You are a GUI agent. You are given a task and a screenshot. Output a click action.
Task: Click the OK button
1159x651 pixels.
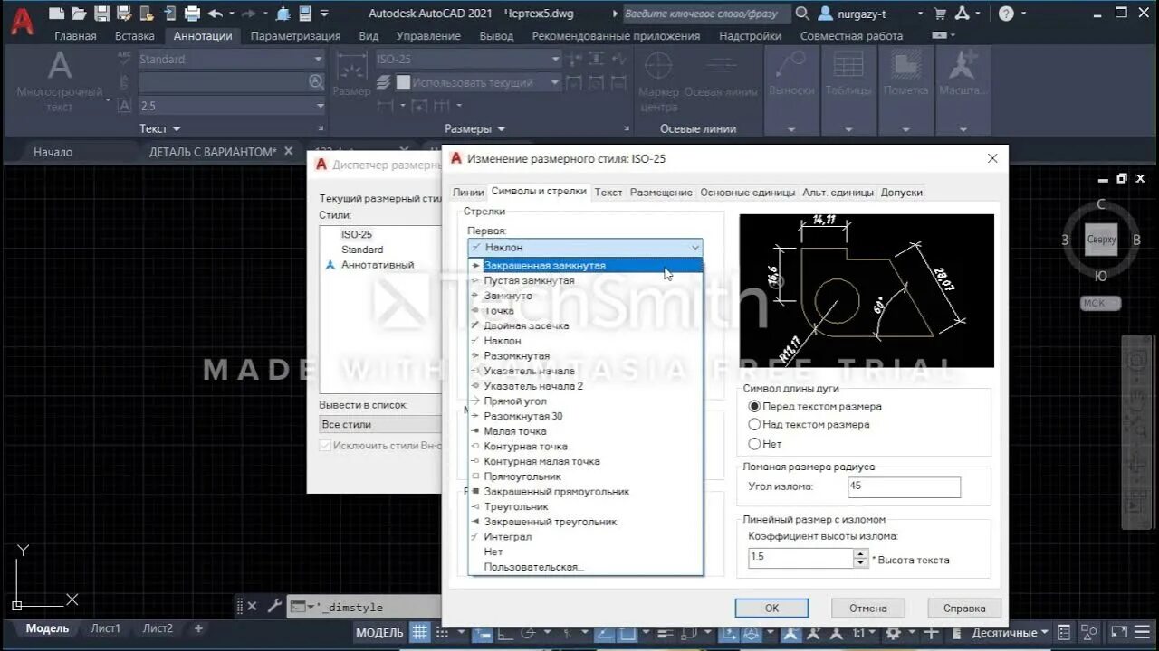pyautogui.click(x=771, y=608)
